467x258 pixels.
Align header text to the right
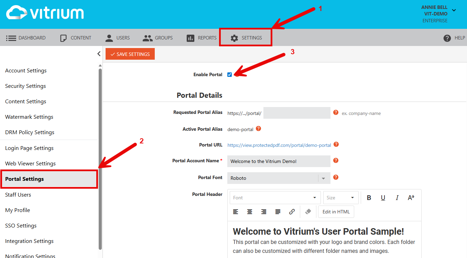click(264, 212)
